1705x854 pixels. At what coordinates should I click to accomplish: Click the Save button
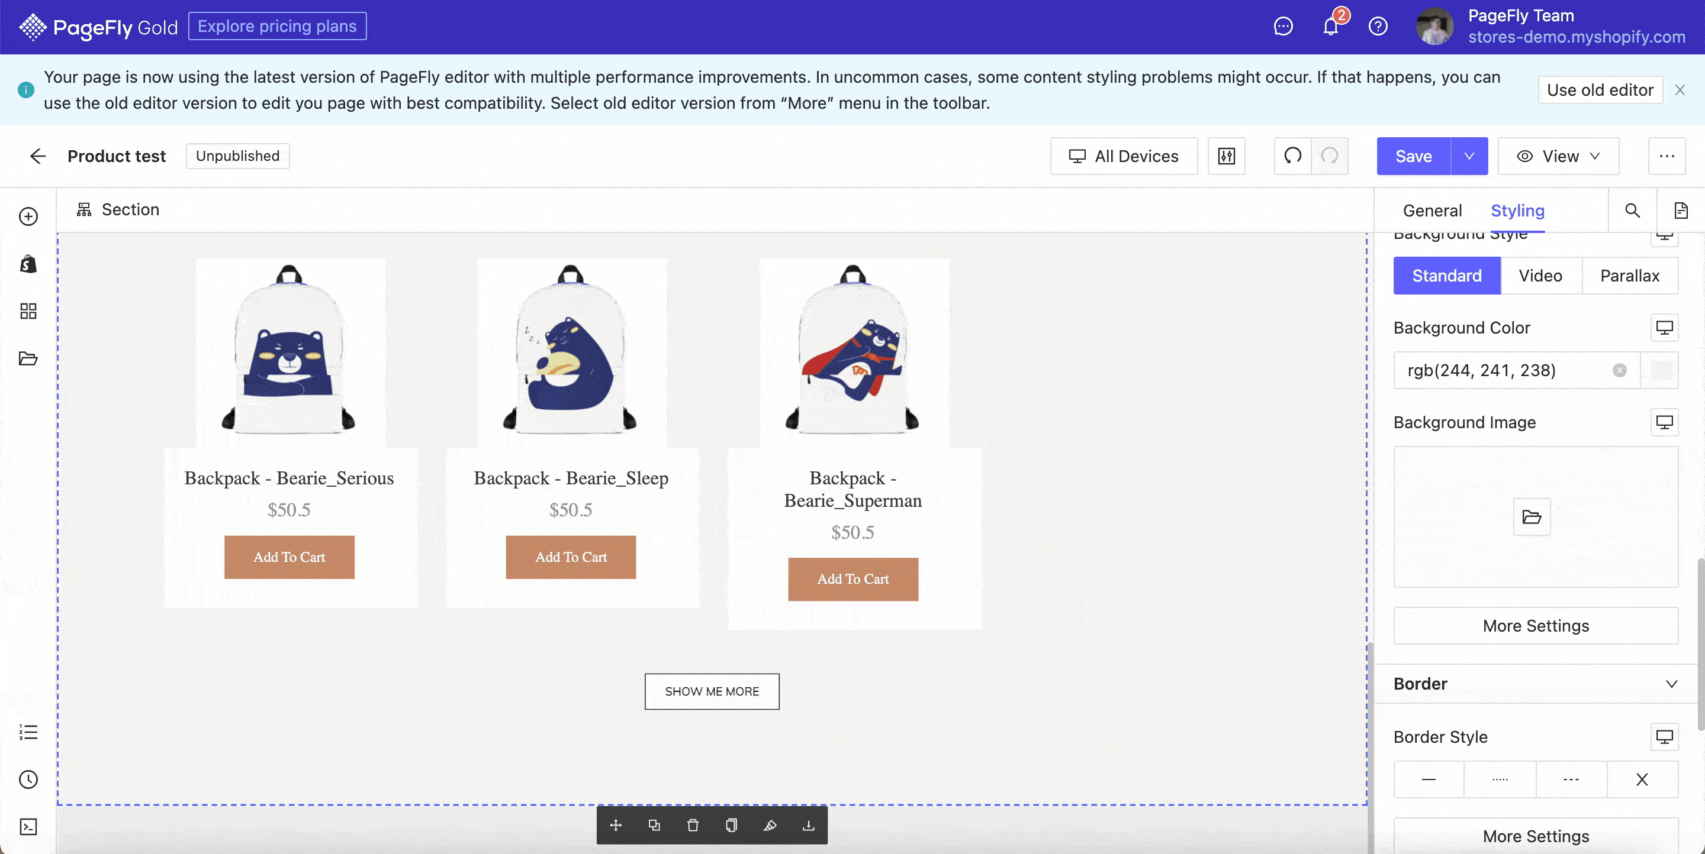point(1413,156)
